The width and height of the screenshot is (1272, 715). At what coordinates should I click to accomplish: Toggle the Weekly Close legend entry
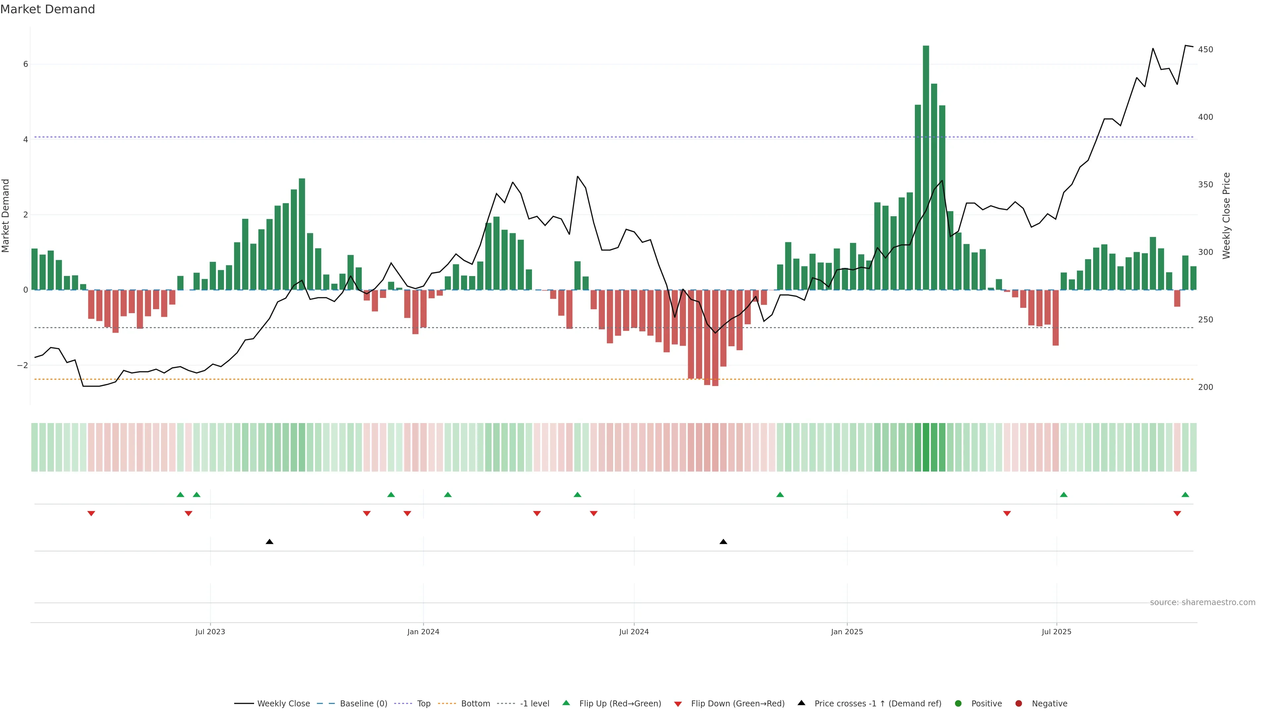(284, 704)
